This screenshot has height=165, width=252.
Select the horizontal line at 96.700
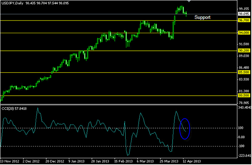(118, 21)
